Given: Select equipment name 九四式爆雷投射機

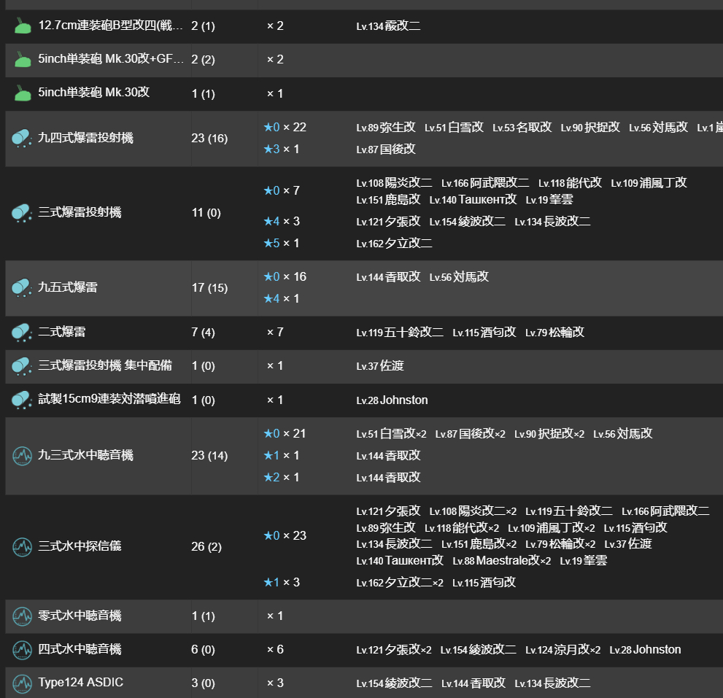Looking at the screenshot, I should (86, 137).
